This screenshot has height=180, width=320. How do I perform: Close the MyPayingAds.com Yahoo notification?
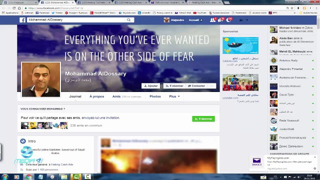coord(315,157)
